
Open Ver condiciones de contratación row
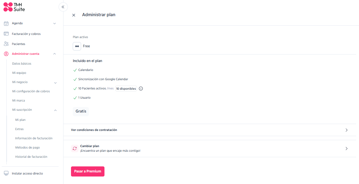210,130
